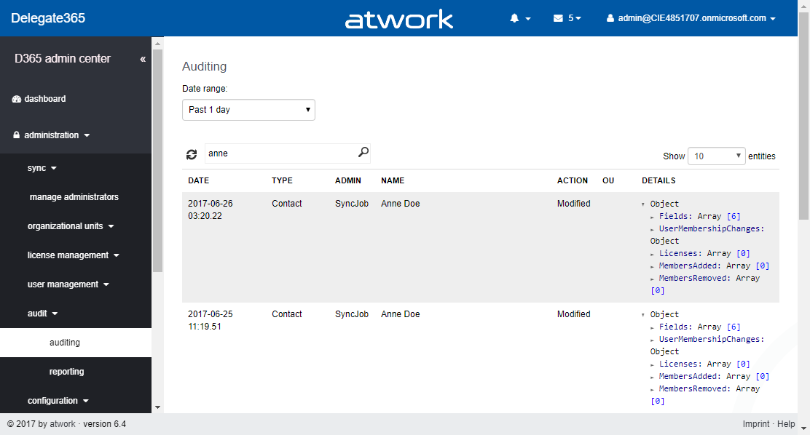Expand the sync submenu
Image resolution: width=810 pixels, height=435 pixels.
(x=42, y=168)
